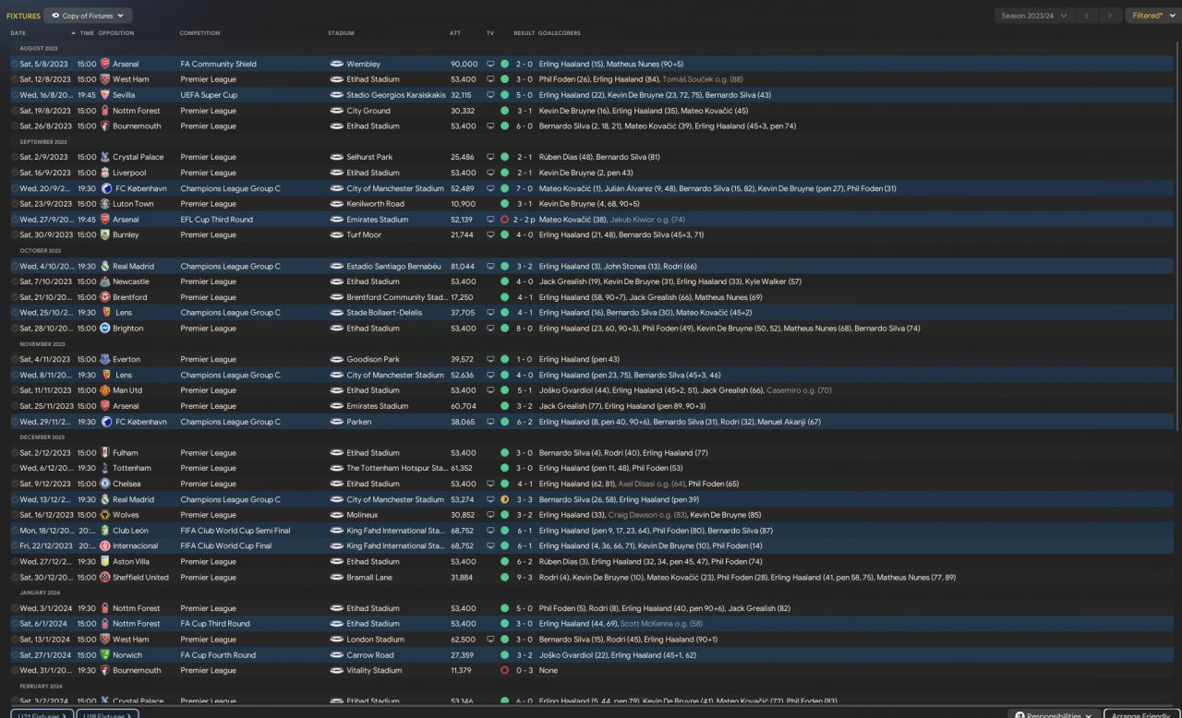Click the Newcastle club badge
This screenshot has height=718, width=1182.
pos(105,281)
